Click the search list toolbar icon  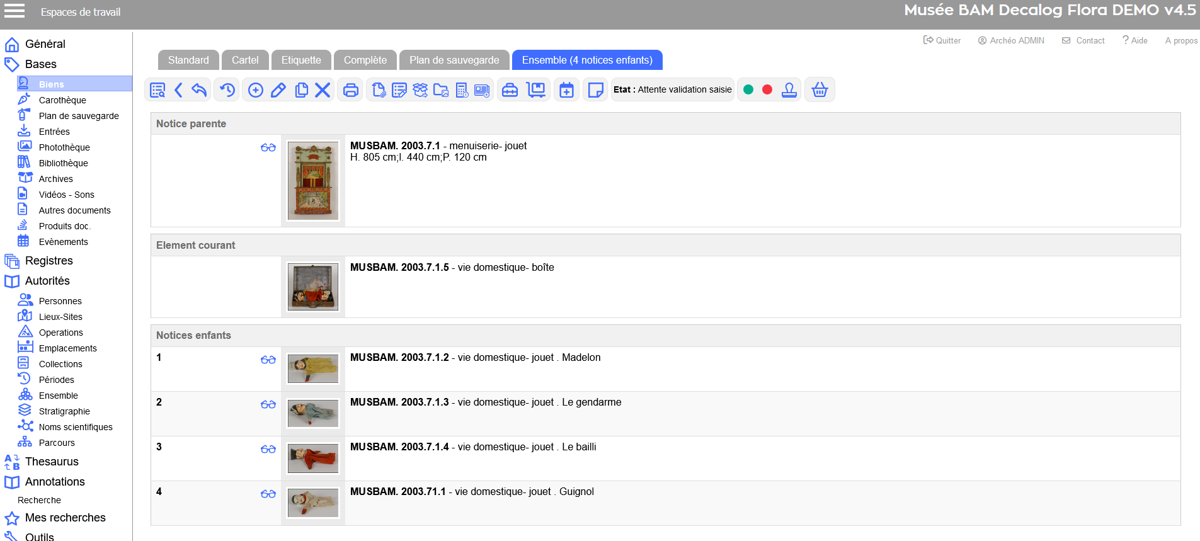click(157, 90)
